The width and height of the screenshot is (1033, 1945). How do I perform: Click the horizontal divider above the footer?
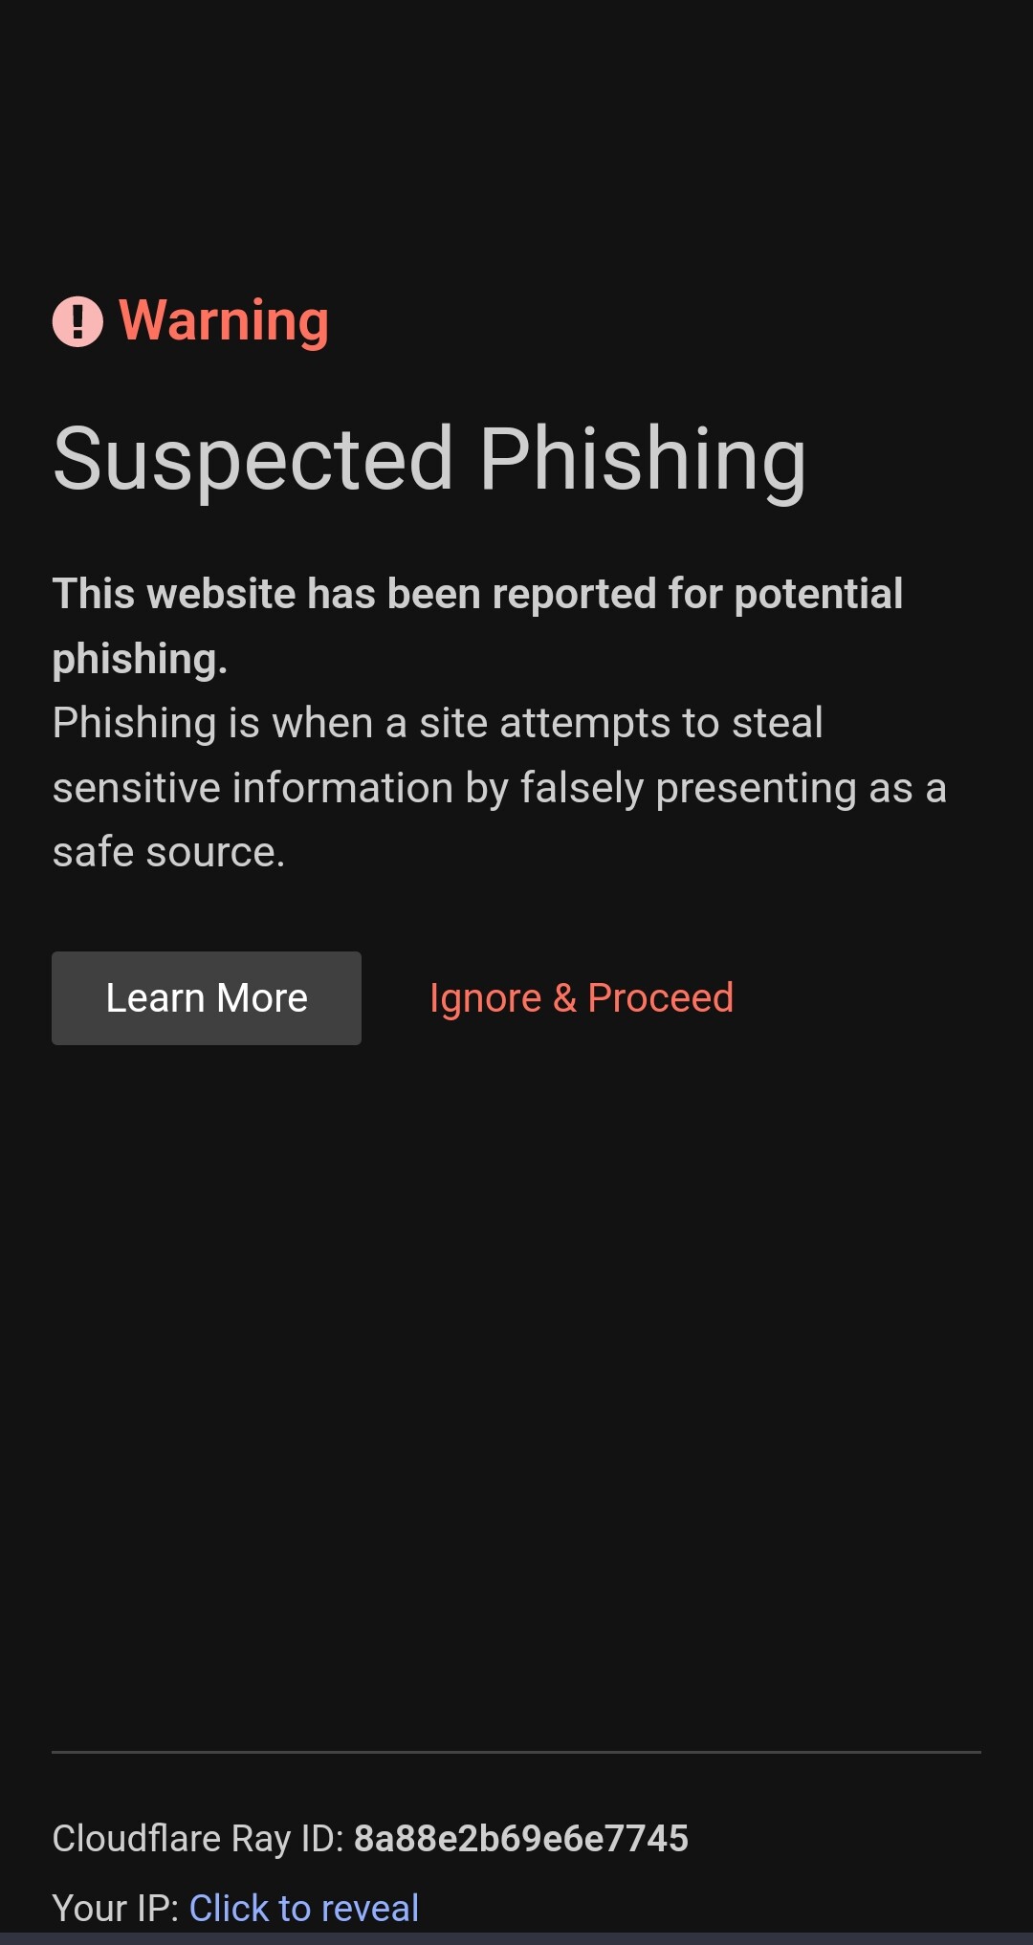(x=516, y=1752)
